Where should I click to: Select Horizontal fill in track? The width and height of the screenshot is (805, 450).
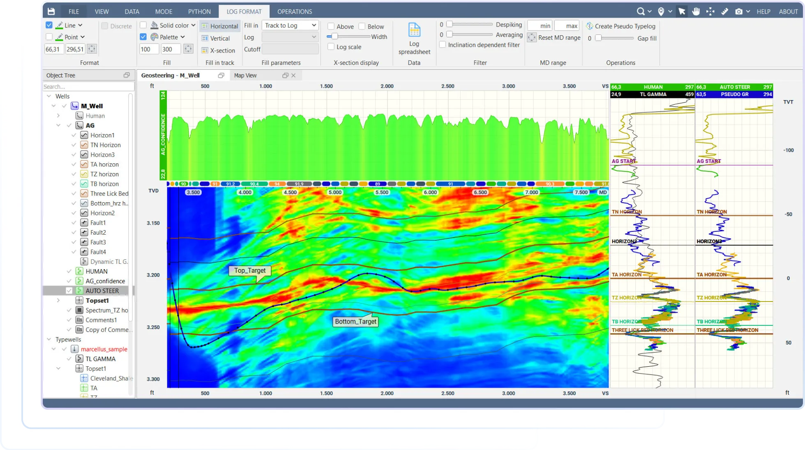click(x=220, y=26)
